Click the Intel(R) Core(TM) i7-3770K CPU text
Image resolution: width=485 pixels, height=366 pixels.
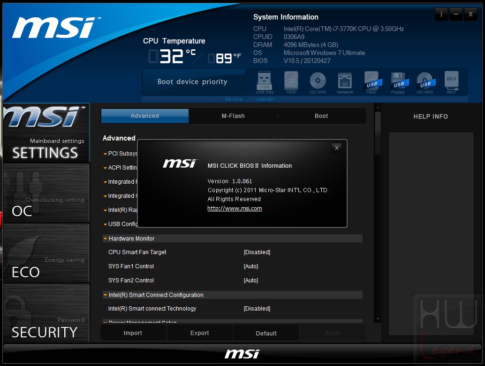(x=344, y=29)
